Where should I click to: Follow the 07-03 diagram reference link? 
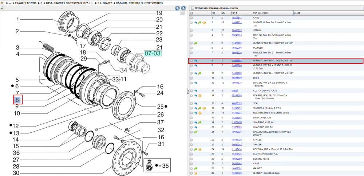tap(153, 53)
